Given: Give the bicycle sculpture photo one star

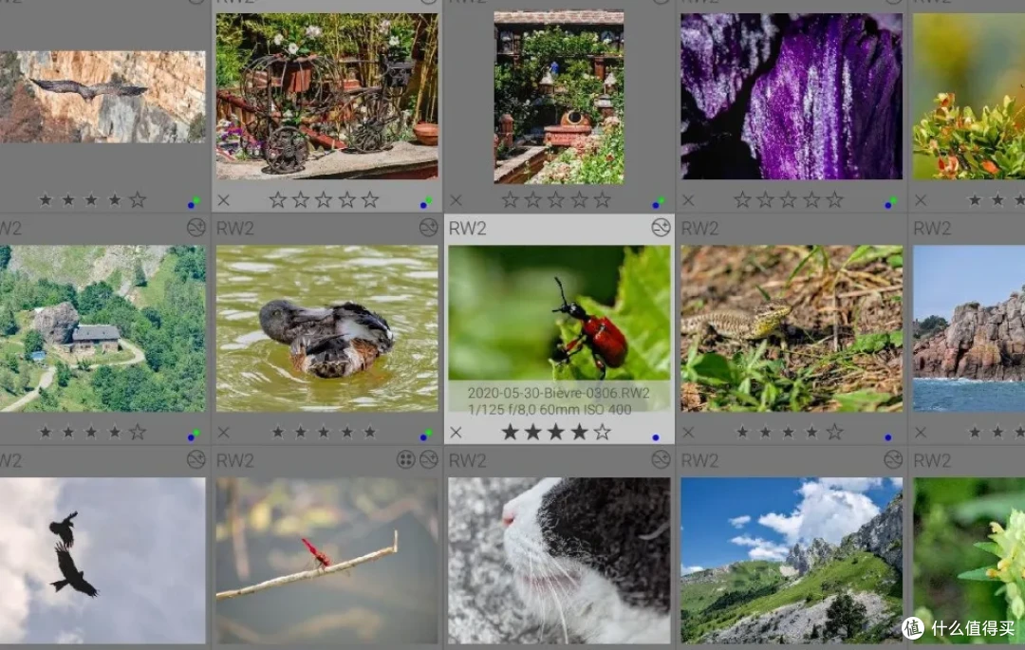Looking at the screenshot, I should pos(277,199).
